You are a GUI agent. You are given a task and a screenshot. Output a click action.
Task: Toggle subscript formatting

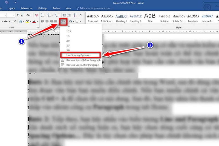coord(10,21)
